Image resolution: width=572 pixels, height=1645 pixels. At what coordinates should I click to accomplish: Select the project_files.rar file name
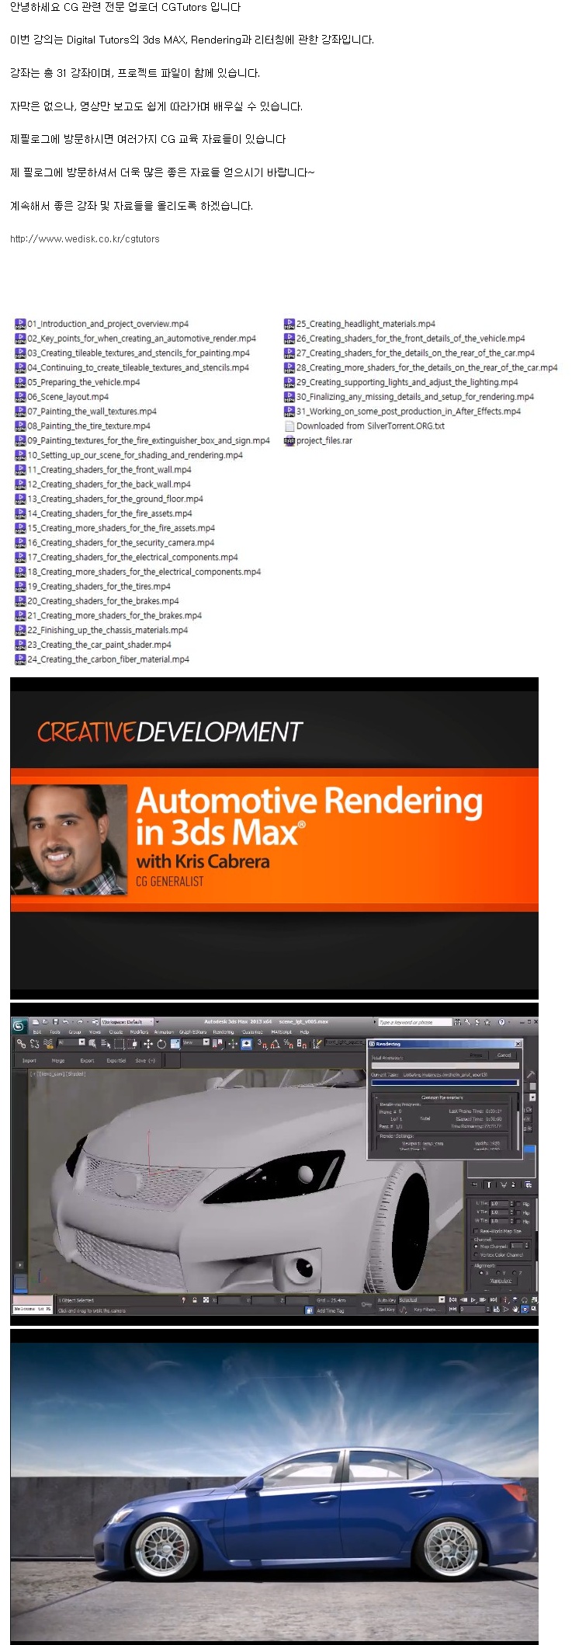point(324,440)
